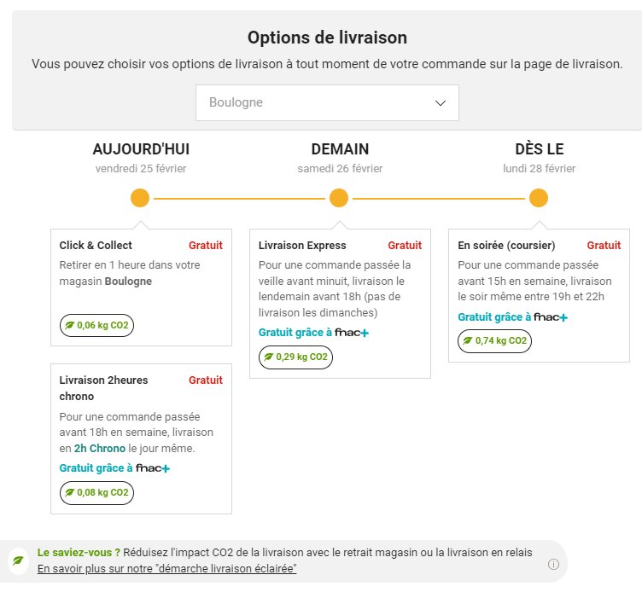Click the 0,74 kg CO2 badge

495,340
